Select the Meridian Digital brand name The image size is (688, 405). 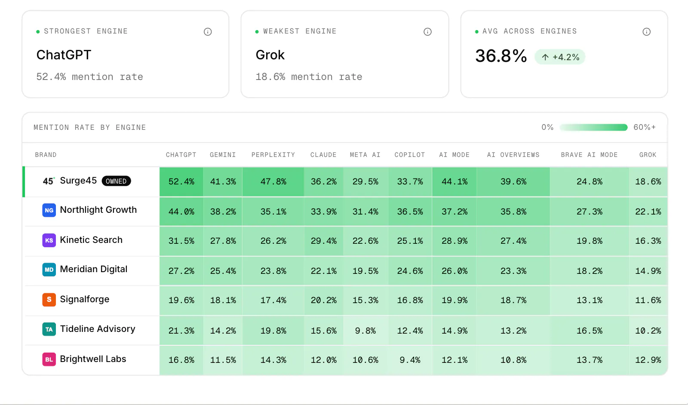click(94, 269)
